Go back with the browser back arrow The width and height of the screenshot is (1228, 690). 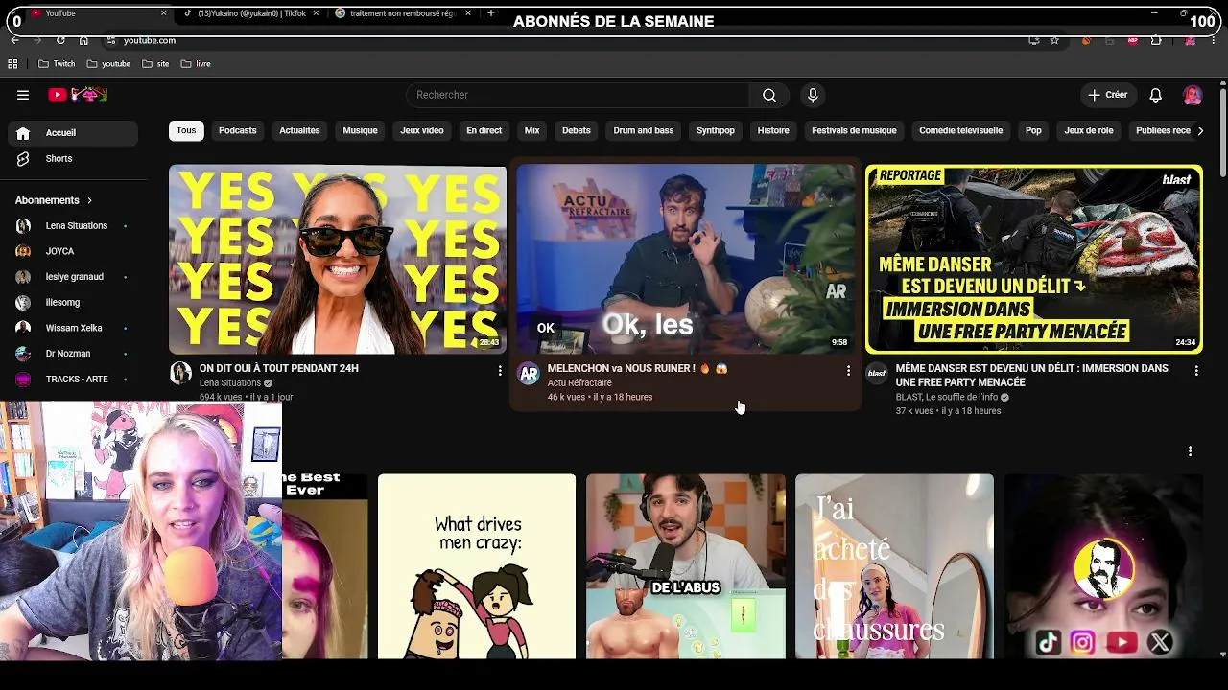14,40
